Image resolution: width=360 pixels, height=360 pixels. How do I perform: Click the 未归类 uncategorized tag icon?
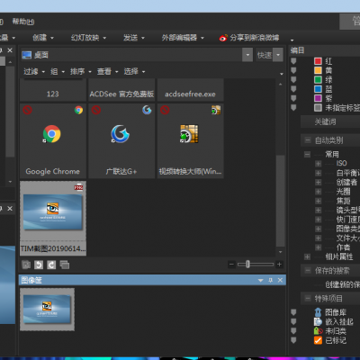(318, 331)
